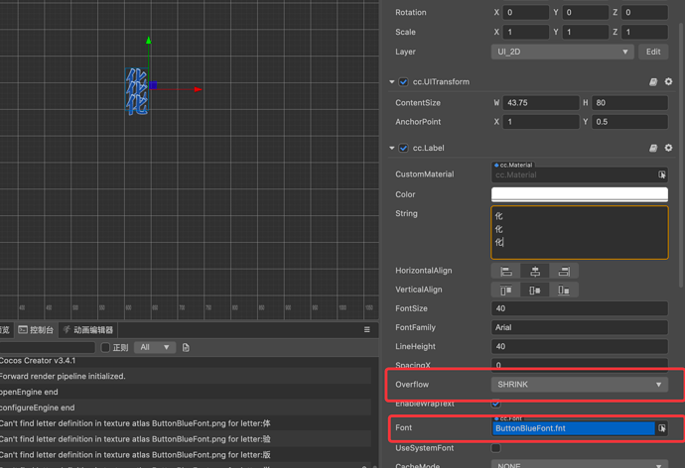Click cc.Label gear settings icon

668,148
